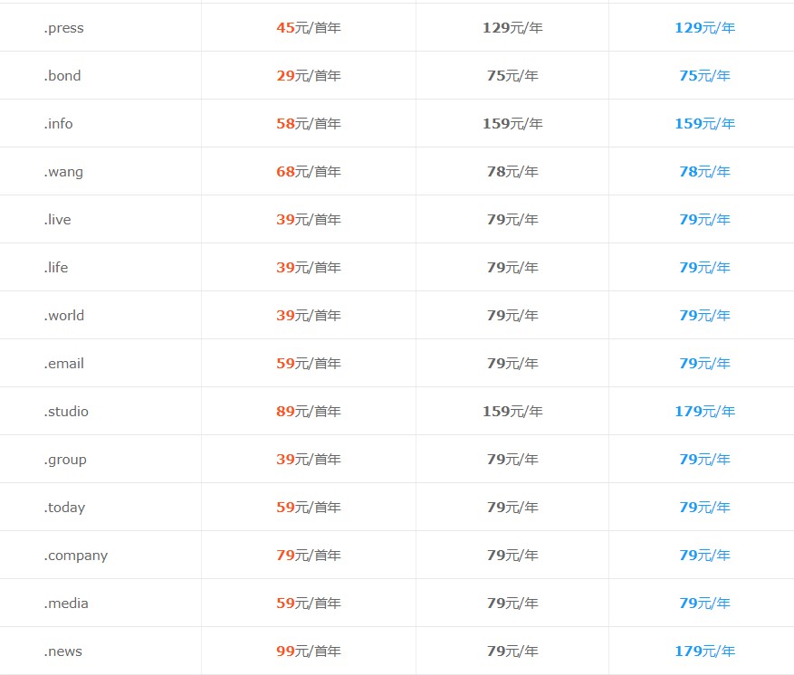Select the .bond first-year price 29元

309,75
